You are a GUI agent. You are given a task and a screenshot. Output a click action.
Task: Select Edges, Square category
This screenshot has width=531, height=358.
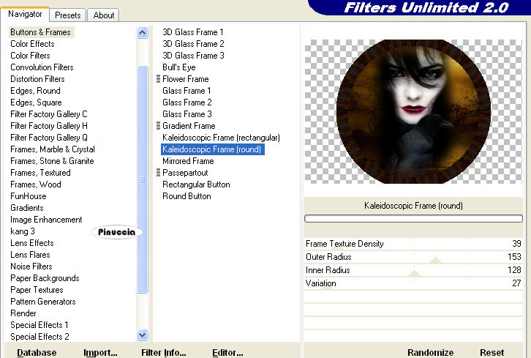point(37,102)
